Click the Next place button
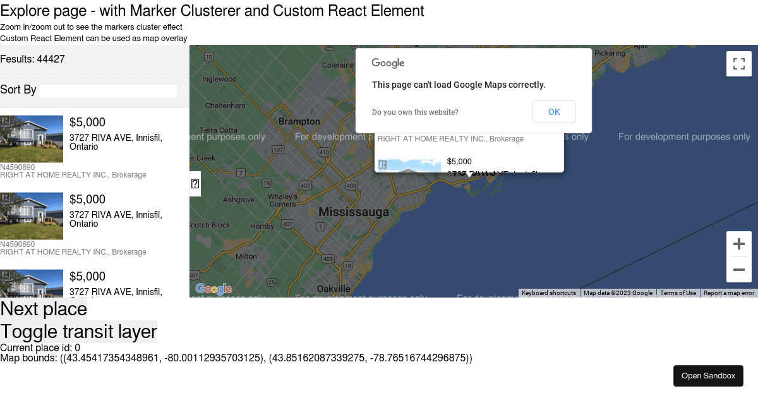The height and width of the screenshot is (398, 758). click(44, 309)
